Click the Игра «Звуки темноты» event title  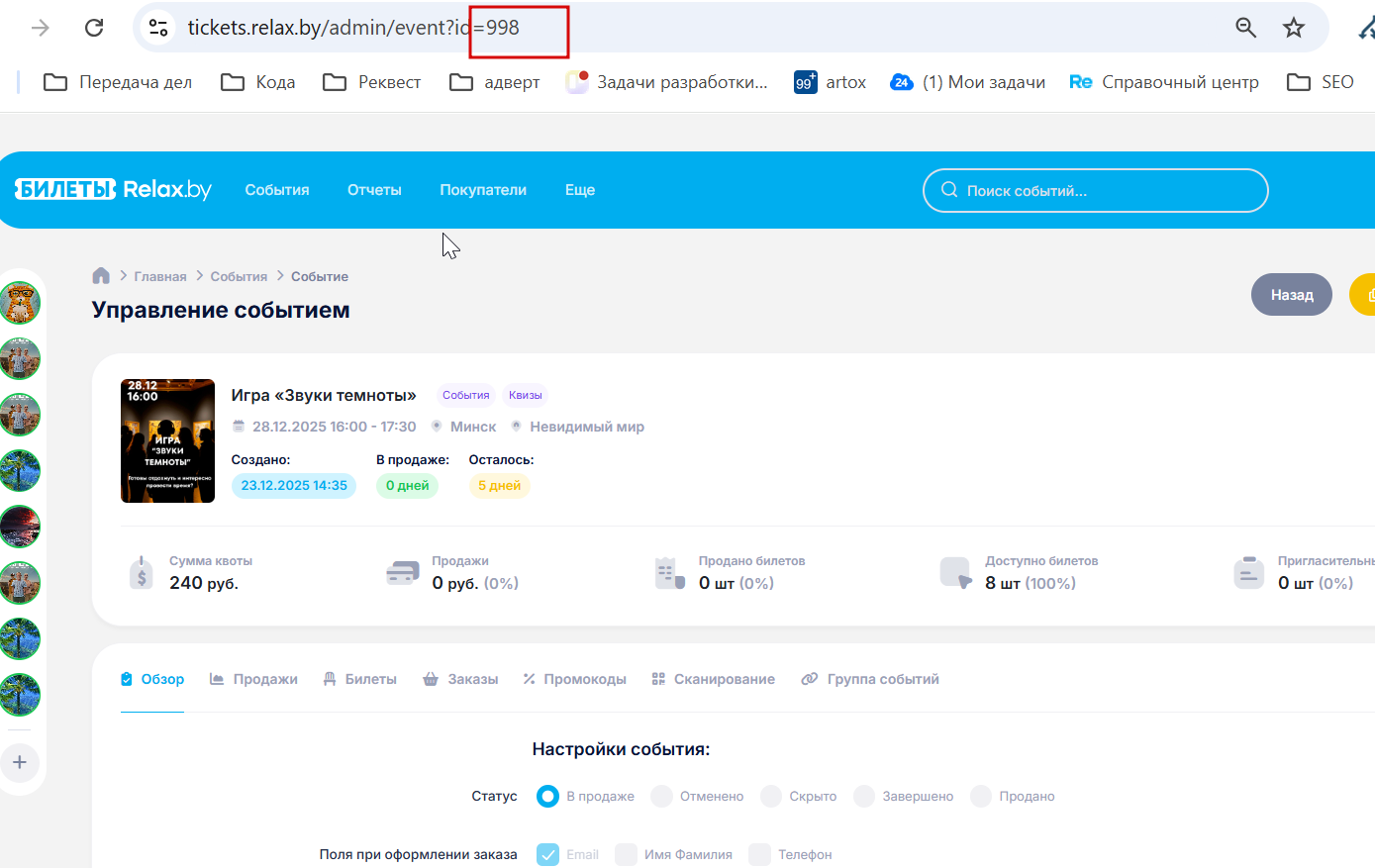[324, 395]
